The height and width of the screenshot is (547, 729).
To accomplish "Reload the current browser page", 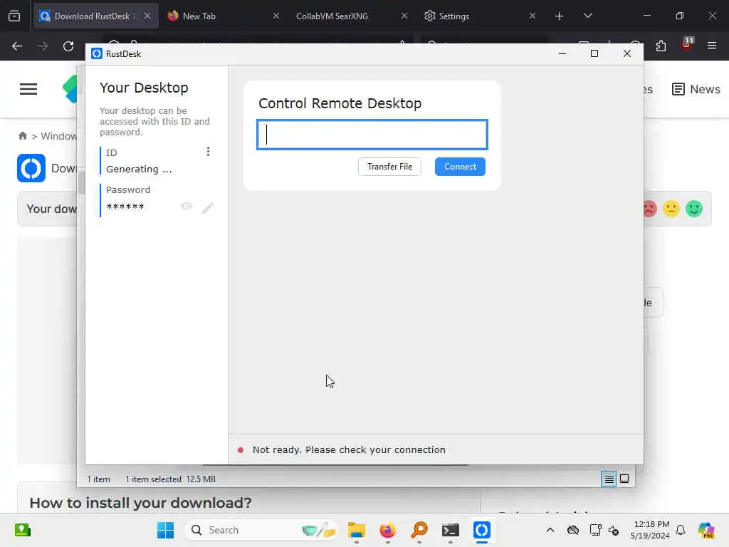I will click(x=68, y=46).
